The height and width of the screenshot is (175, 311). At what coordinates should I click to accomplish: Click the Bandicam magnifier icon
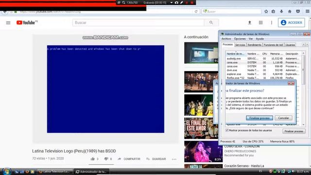[123, 2]
